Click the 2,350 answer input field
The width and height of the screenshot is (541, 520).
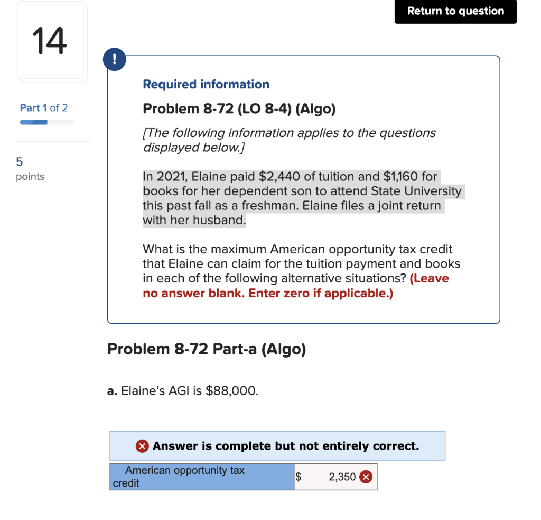[335, 477]
